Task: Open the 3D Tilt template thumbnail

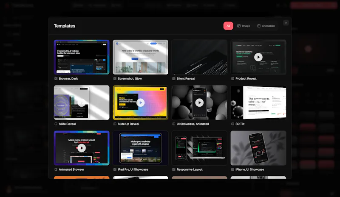Action: point(258,103)
